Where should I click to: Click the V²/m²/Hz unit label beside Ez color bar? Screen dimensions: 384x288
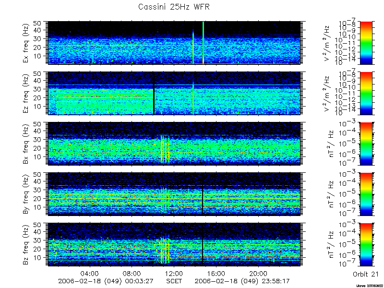tap(328, 93)
